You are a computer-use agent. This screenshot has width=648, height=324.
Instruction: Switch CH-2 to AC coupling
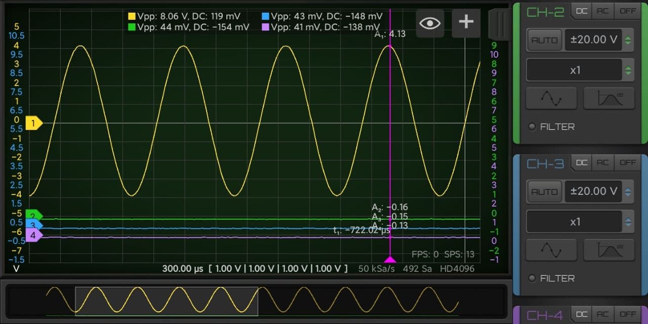(x=602, y=11)
